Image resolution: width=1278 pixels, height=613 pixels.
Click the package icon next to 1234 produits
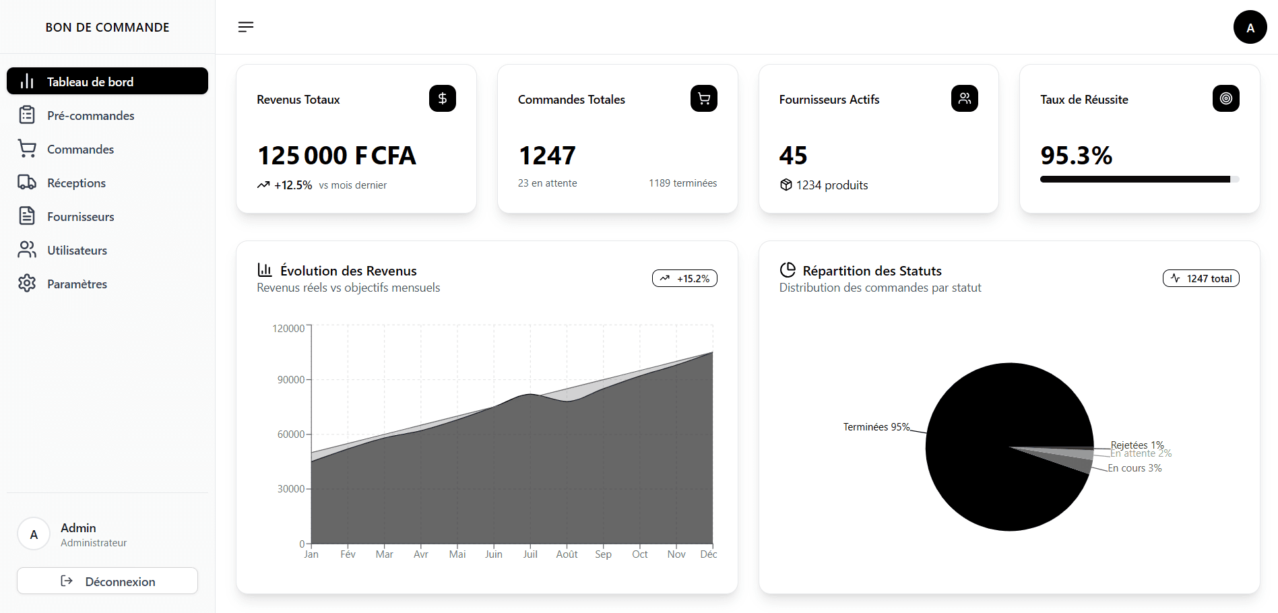(x=786, y=185)
